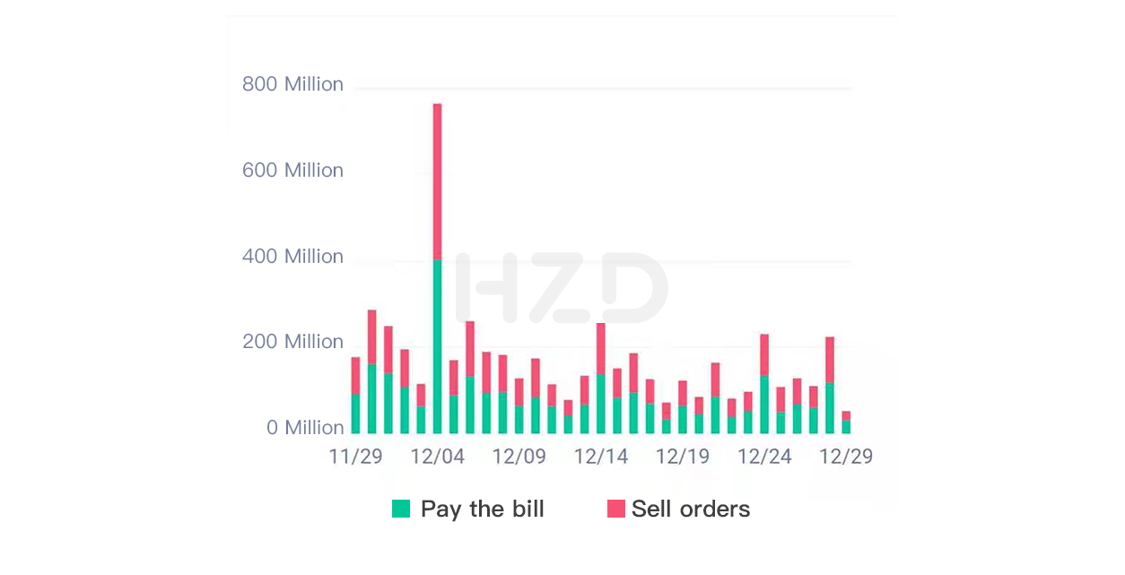Toggle the Sell orders legend label

[691, 509]
